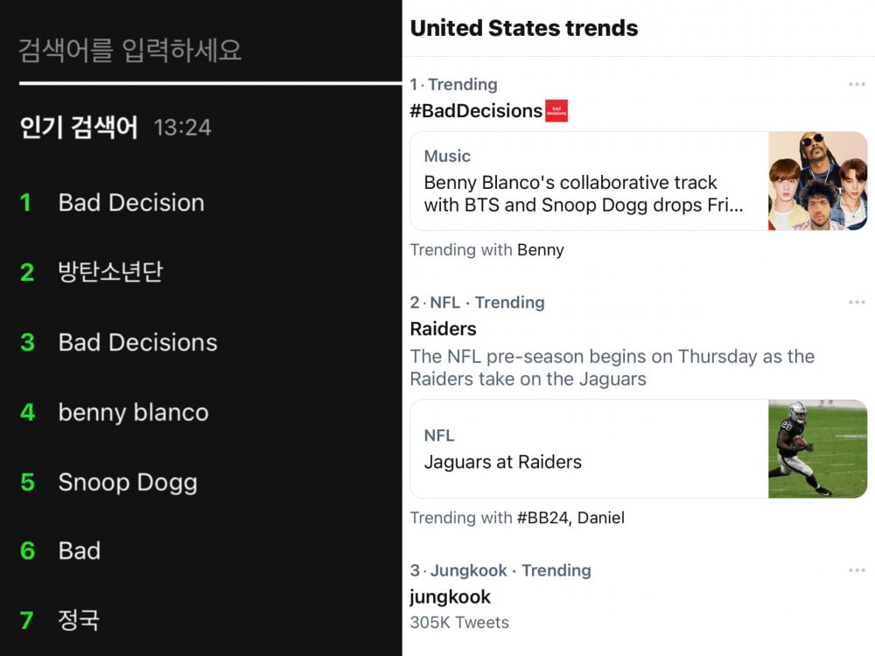Select popular search 'benny blanco'
Screen dimensions: 875x656
click(133, 412)
